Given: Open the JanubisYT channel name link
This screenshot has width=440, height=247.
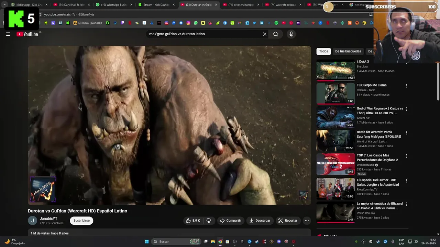Looking at the screenshot, I should tap(48, 219).
